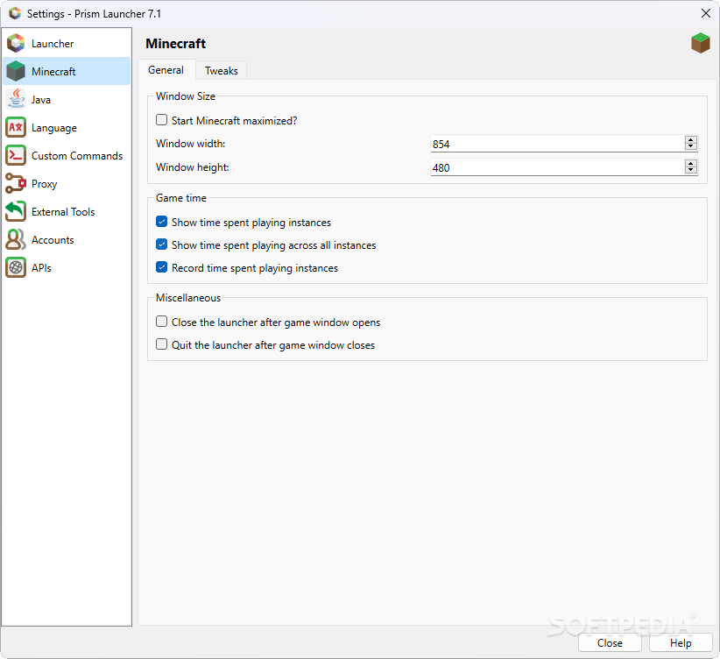The image size is (720, 659).
Task: Enable Quit the launcher after game window closes
Action: pyautogui.click(x=162, y=344)
